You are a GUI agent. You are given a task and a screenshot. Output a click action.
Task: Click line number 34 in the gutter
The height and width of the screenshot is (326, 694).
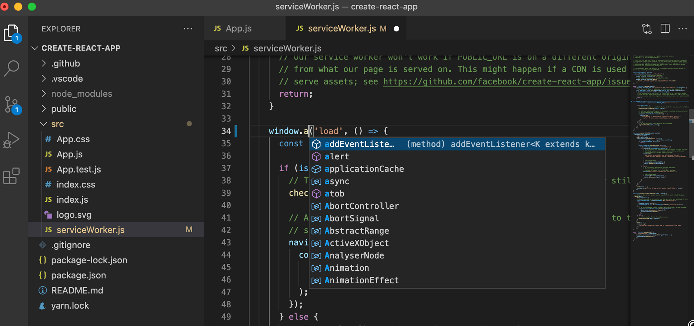click(226, 131)
